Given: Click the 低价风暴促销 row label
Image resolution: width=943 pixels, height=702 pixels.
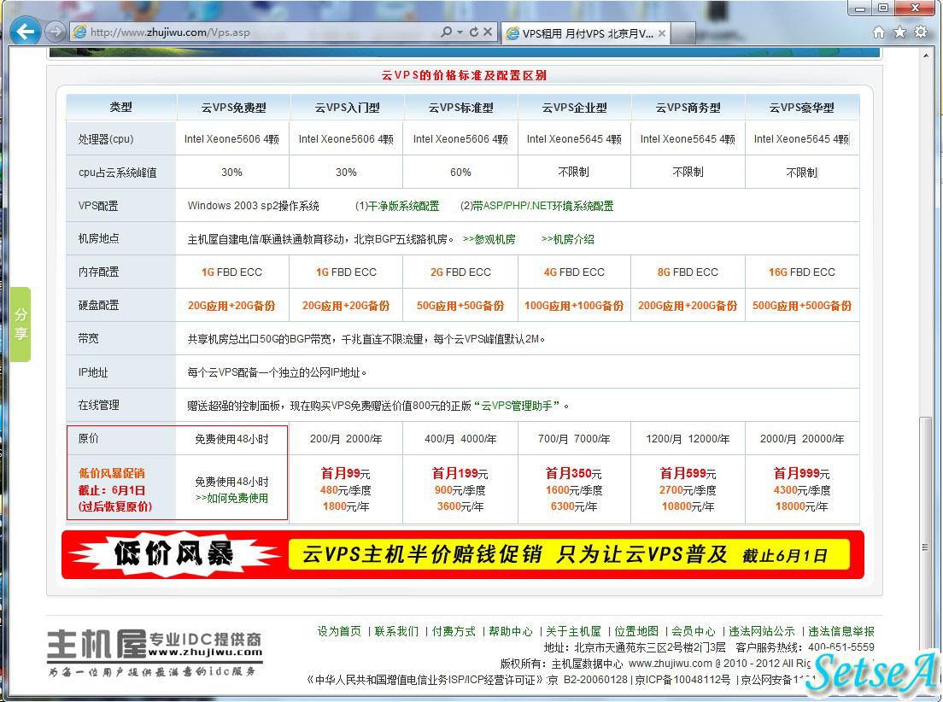Looking at the screenshot, I should click(112, 473).
